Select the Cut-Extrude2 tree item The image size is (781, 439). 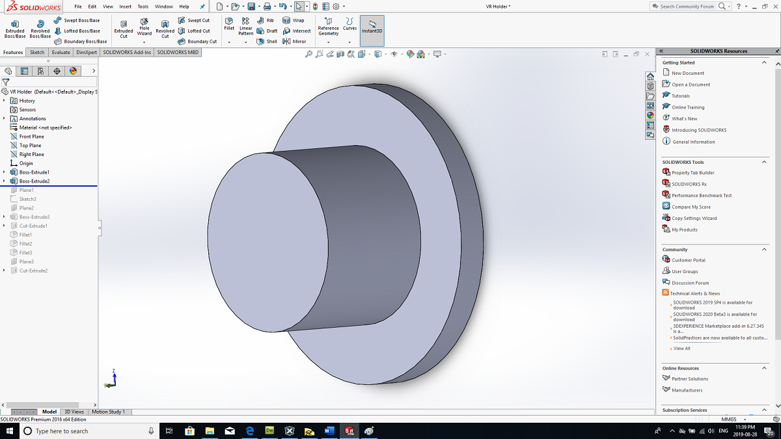[33, 271]
